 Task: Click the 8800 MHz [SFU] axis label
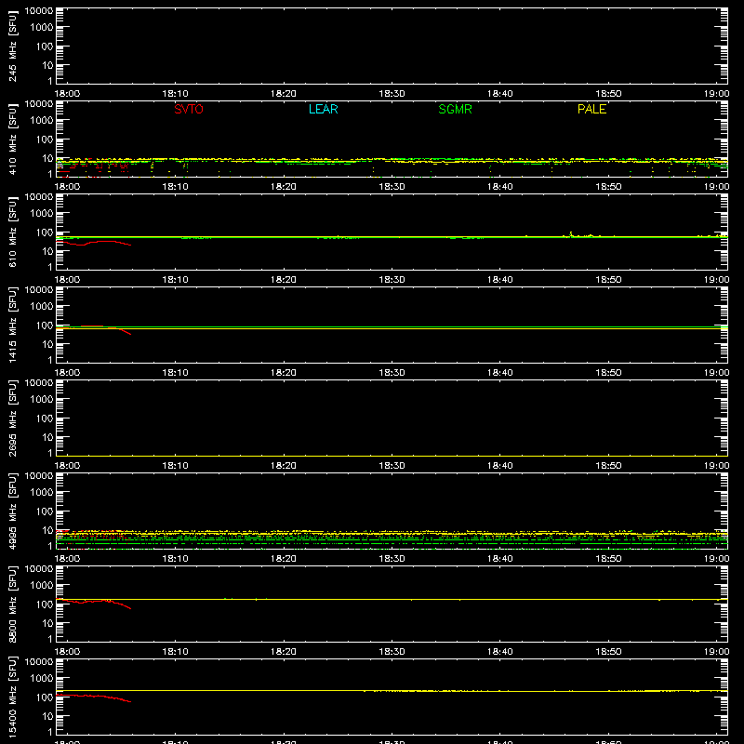pyautogui.click(x=12, y=604)
